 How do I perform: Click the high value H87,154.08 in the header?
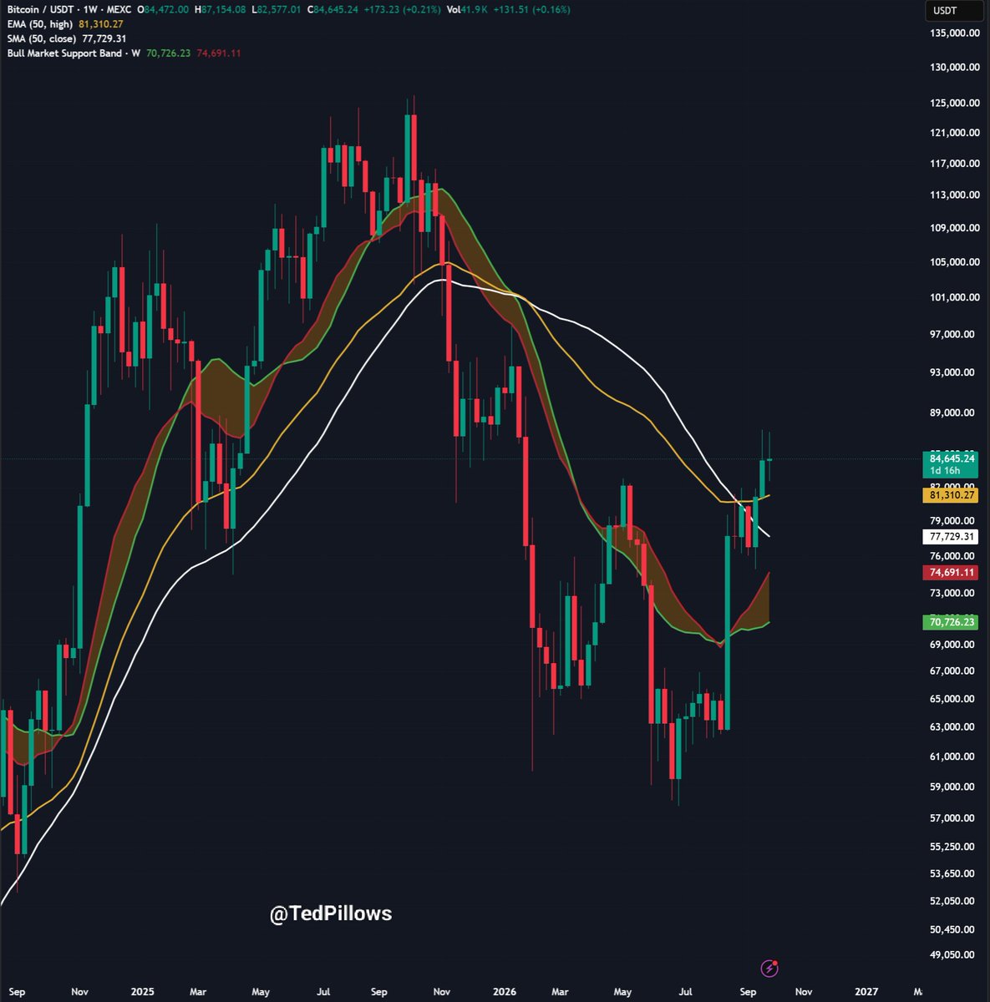click(x=220, y=9)
